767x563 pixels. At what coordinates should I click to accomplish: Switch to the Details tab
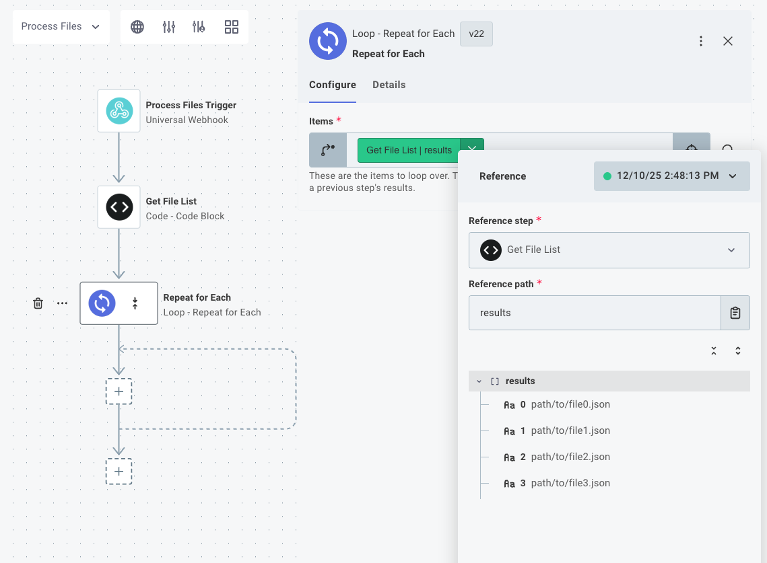(390, 85)
